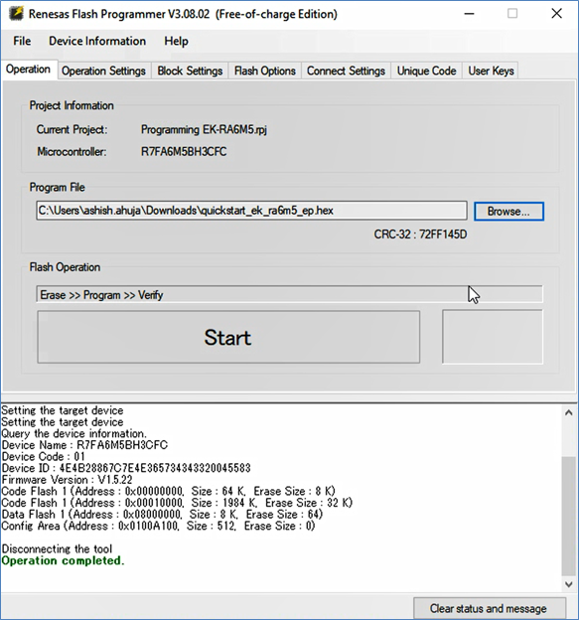Image resolution: width=579 pixels, height=620 pixels.
Task: Click the Device ID log line
Action: 126,468
